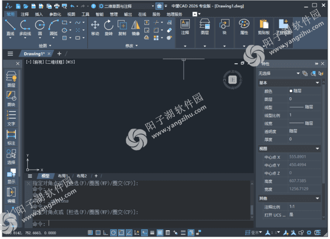Click the open folder icon in quick access bar
Screen dimensions: 330x239
26,6
